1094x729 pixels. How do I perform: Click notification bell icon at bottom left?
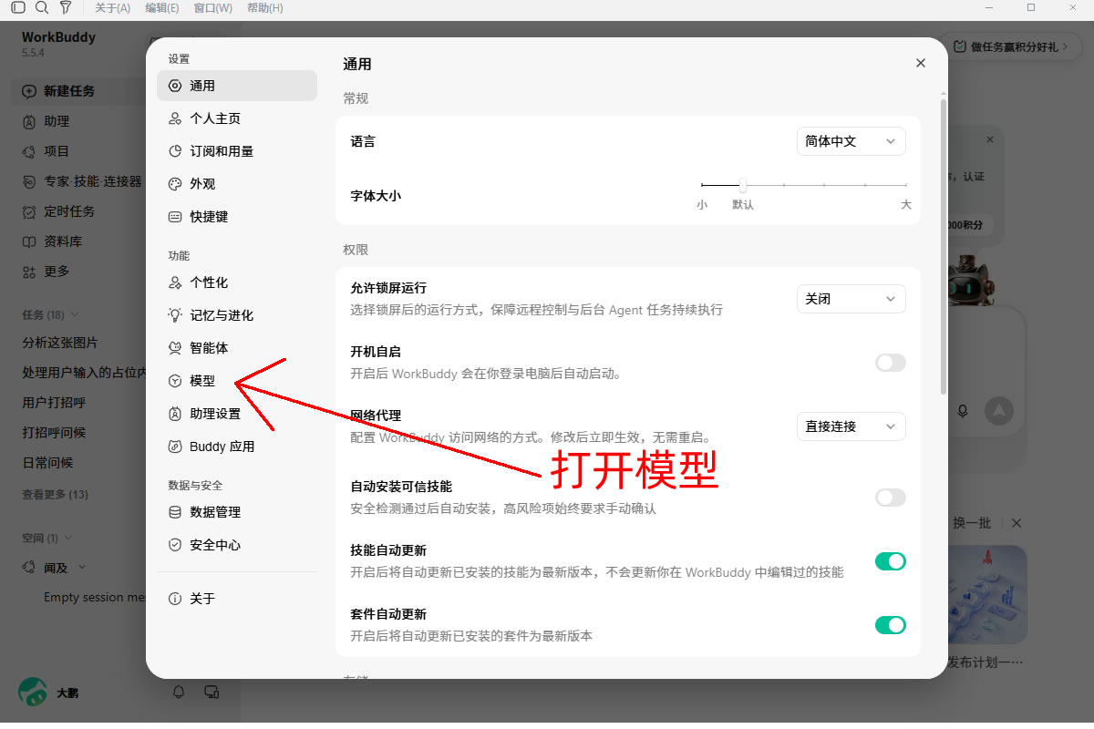[x=179, y=693]
